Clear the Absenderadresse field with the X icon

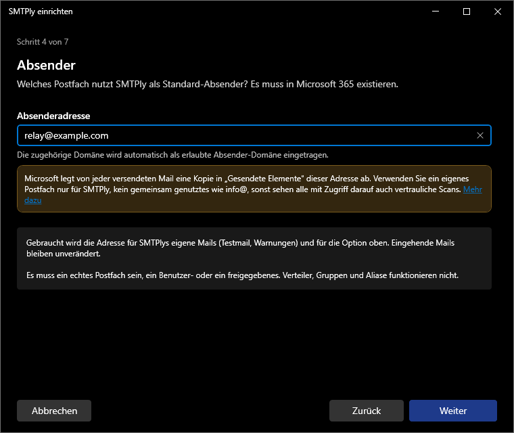click(480, 135)
